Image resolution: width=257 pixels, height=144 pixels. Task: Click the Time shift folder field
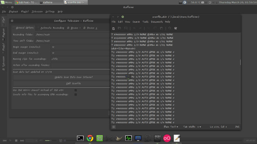tap(72, 41)
